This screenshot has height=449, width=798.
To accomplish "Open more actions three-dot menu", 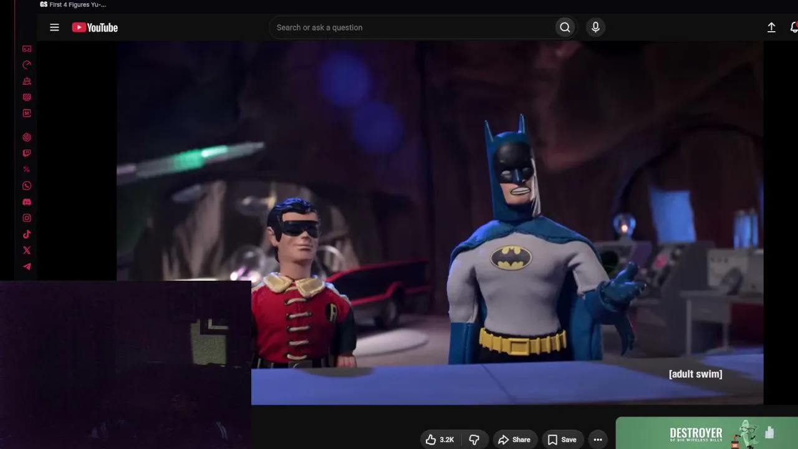I will pos(598,440).
